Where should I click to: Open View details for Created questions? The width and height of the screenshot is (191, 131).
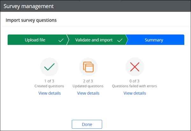click(49, 93)
